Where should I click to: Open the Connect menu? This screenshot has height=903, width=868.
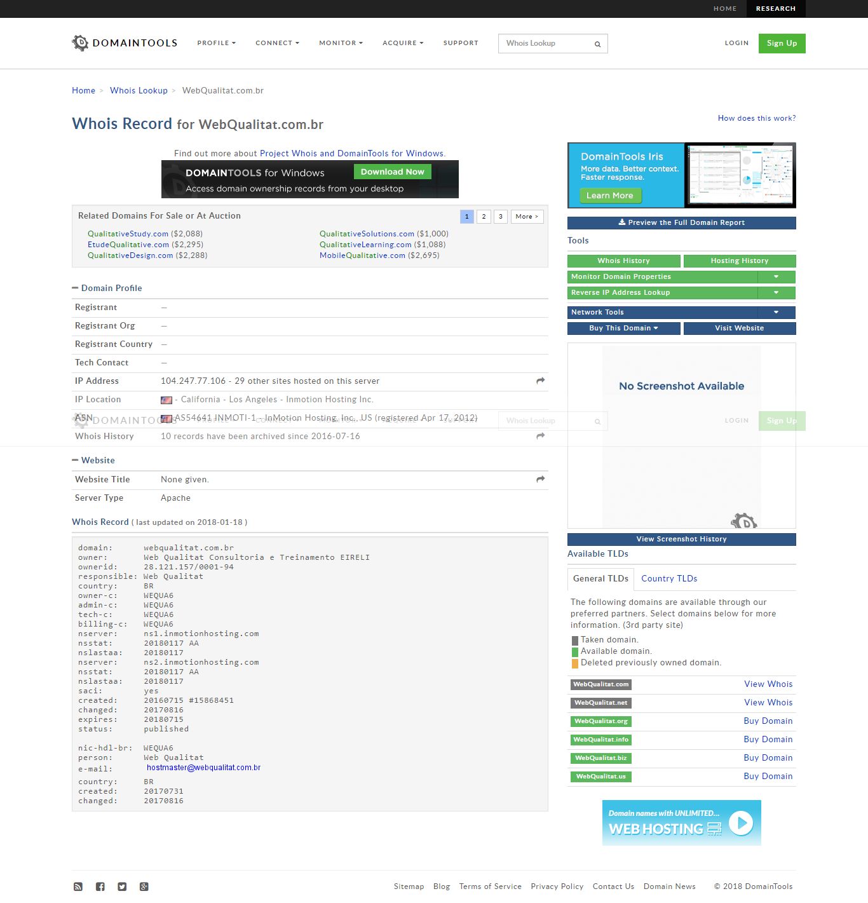(x=277, y=43)
